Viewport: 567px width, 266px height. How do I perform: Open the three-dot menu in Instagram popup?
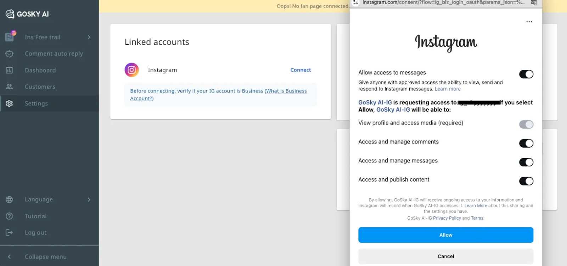pyautogui.click(x=529, y=22)
